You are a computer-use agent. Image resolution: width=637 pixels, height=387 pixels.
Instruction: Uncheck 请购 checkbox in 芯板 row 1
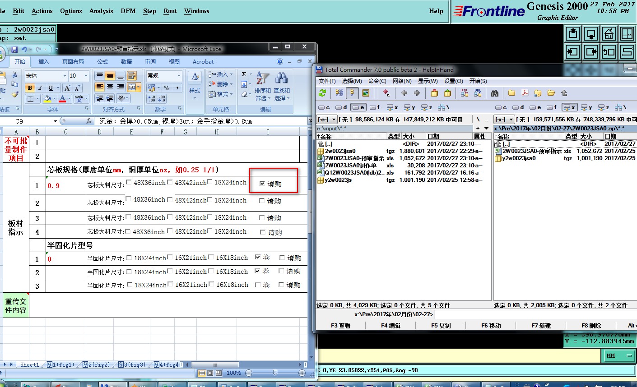click(262, 184)
